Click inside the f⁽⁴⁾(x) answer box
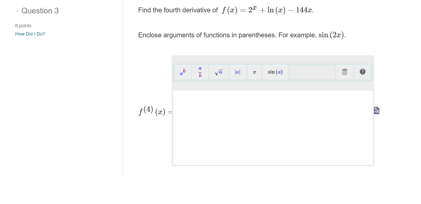This screenshot has height=204, width=421. coord(273,127)
